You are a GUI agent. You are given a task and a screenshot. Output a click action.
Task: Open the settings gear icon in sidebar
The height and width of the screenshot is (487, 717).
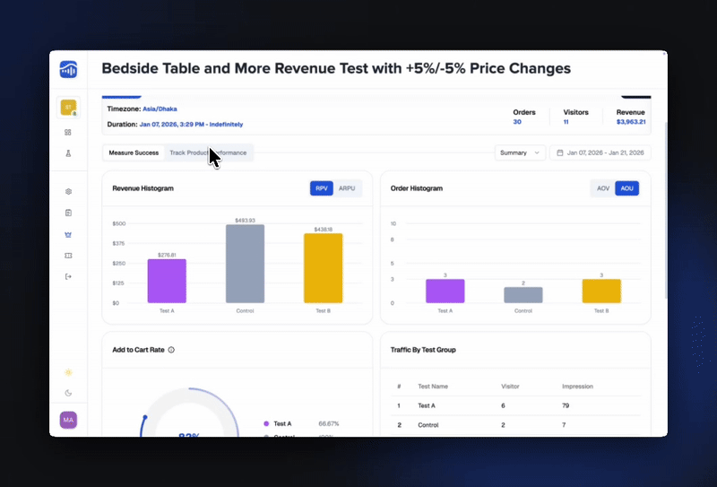[x=68, y=192]
